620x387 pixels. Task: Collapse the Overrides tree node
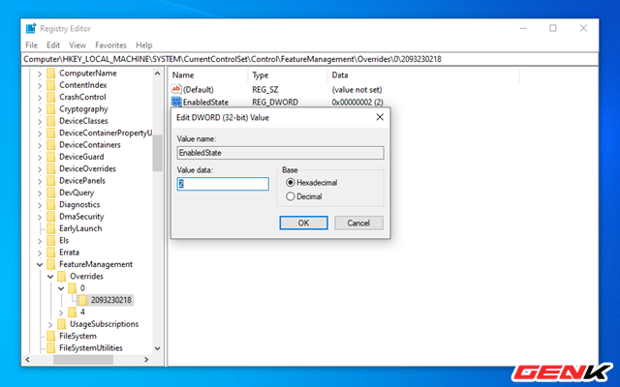click(x=50, y=277)
